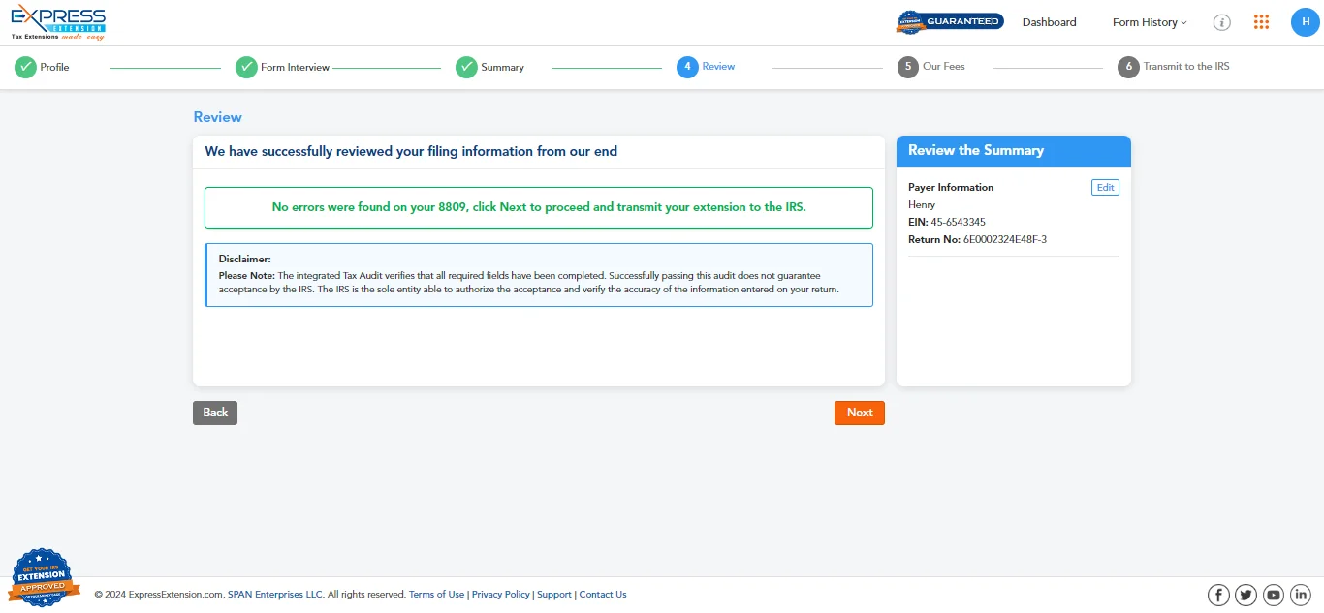Edit the Payer Information in the summary

(1105, 187)
